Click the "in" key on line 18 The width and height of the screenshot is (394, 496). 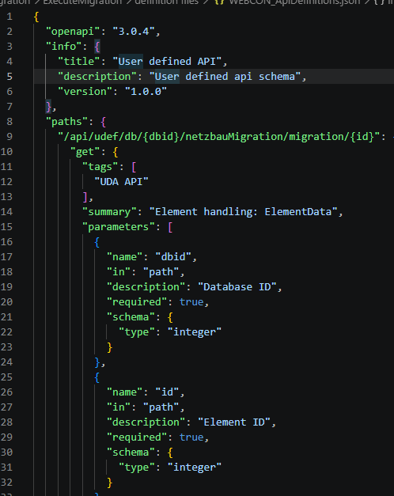(119, 271)
